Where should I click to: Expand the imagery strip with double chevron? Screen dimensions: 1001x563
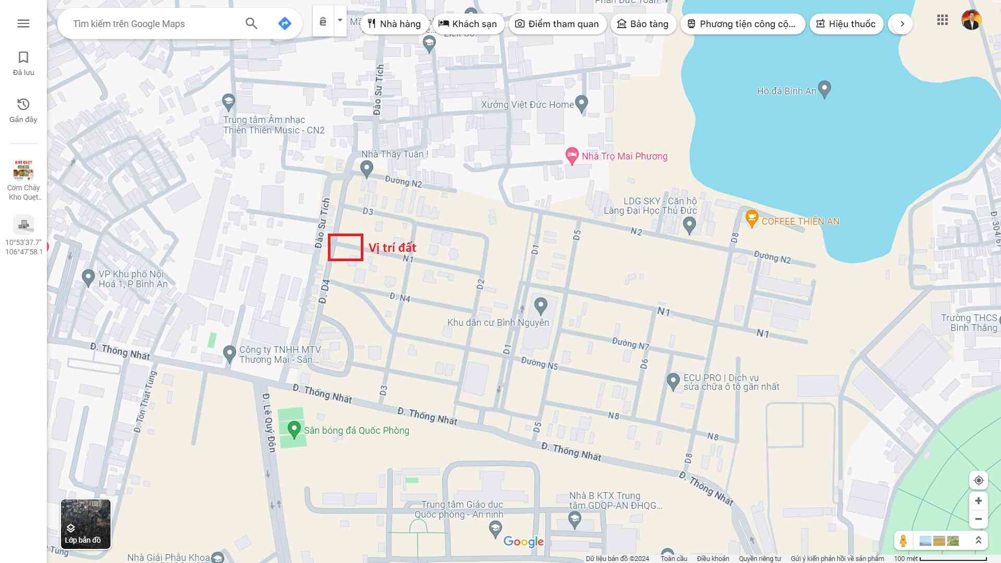[979, 541]
